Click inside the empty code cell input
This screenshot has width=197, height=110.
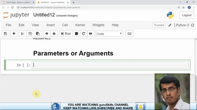pos(110,65)
